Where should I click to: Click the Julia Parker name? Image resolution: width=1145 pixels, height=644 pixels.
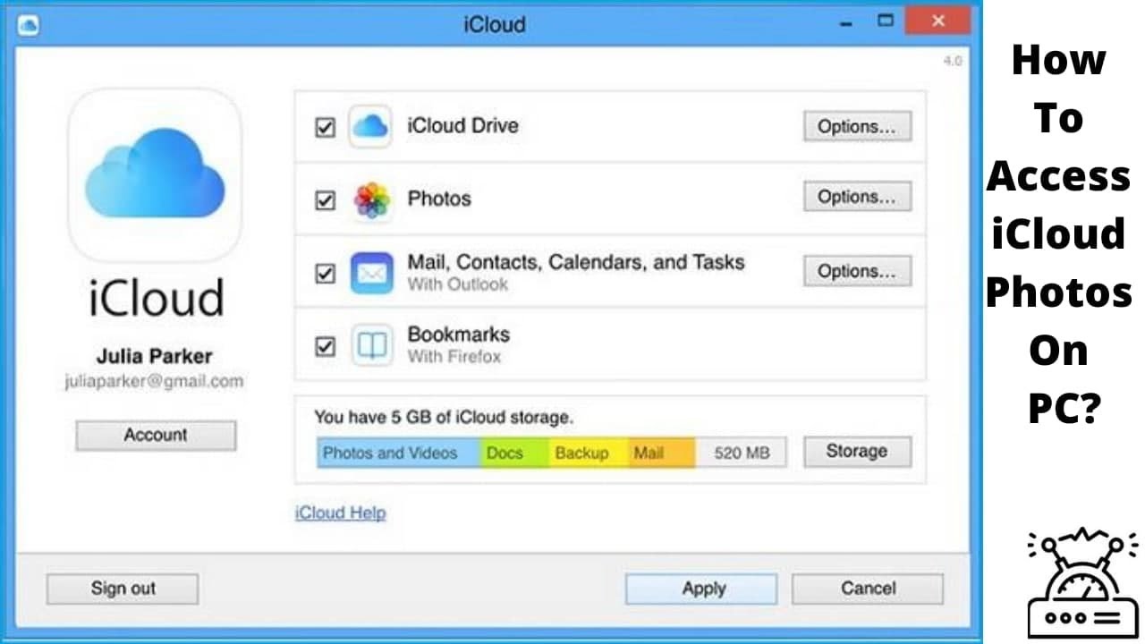[155, 356]
